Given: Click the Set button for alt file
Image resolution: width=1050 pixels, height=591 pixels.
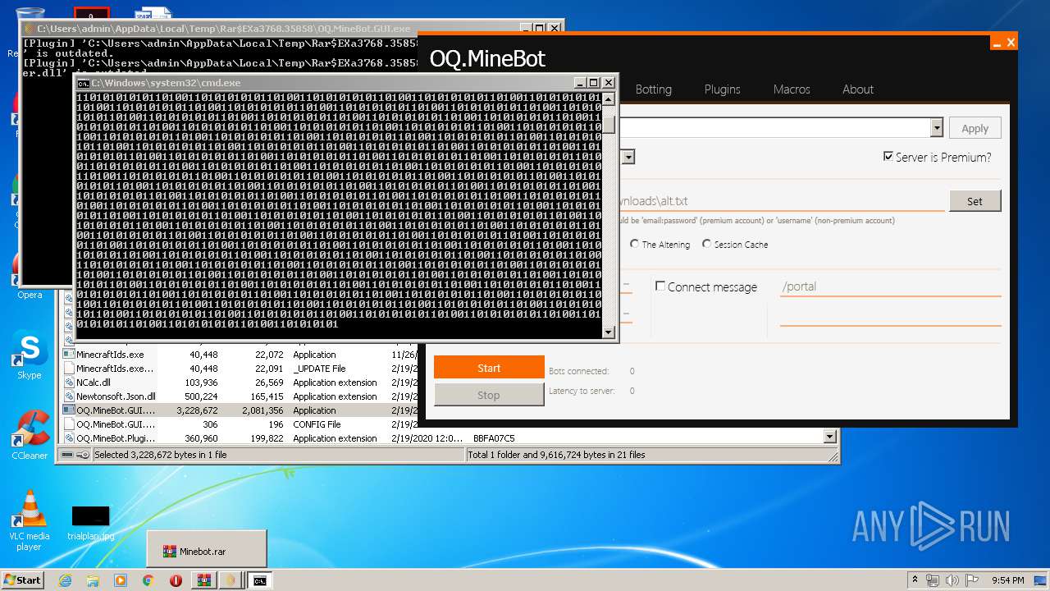Looking at the screenshot, I should (x=975, y=201).
